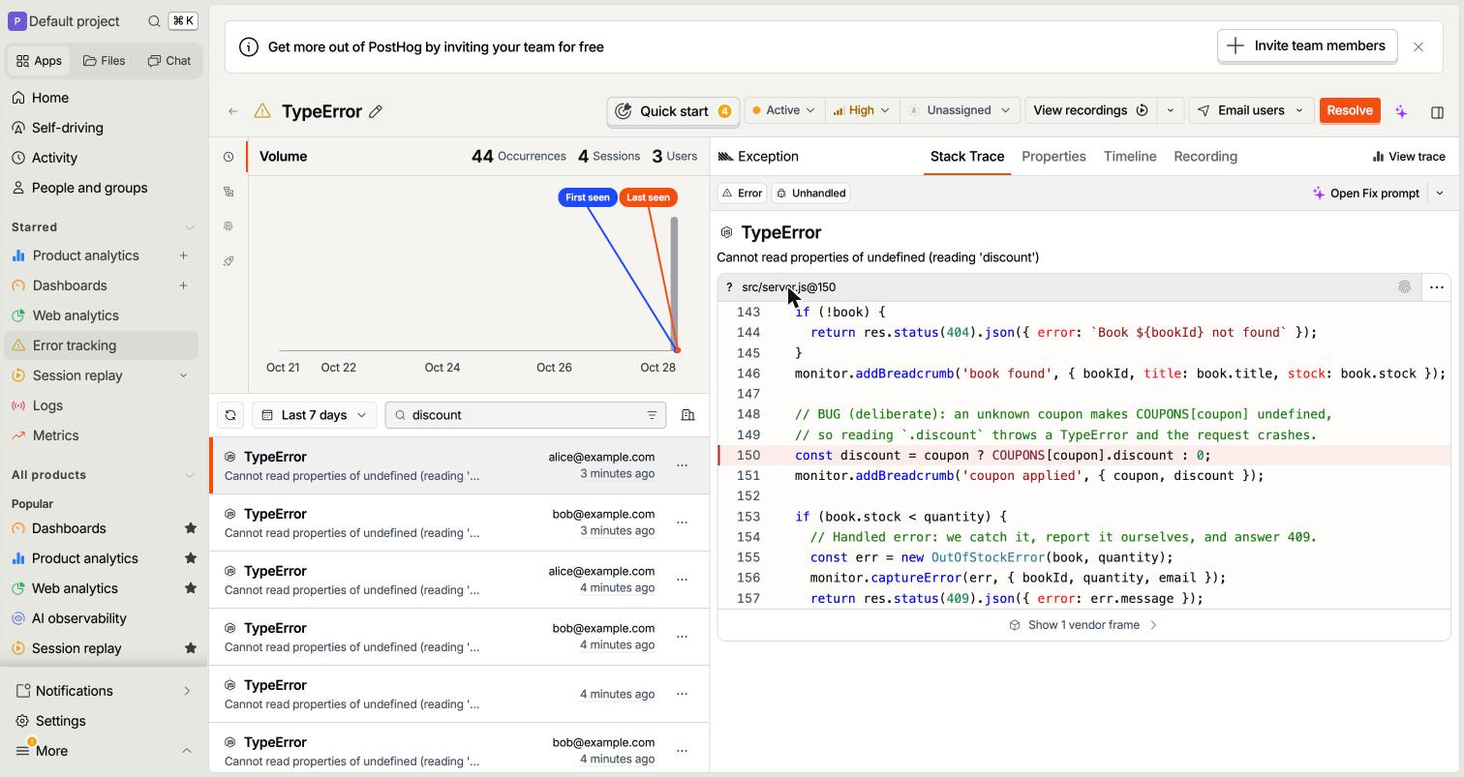
Task: Open the three-dot menu of the src/server.js frame
Action: click(1437, 287)
